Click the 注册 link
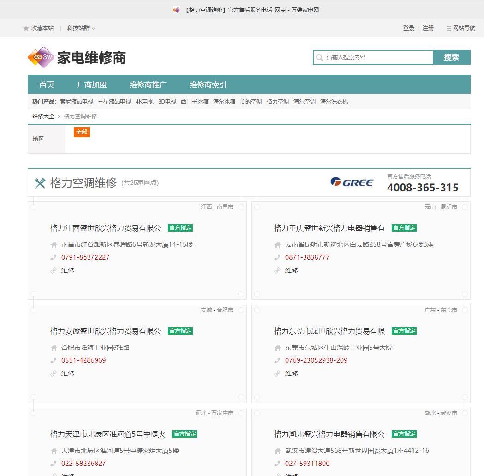 pyautogui.click(x=428, y=28)
